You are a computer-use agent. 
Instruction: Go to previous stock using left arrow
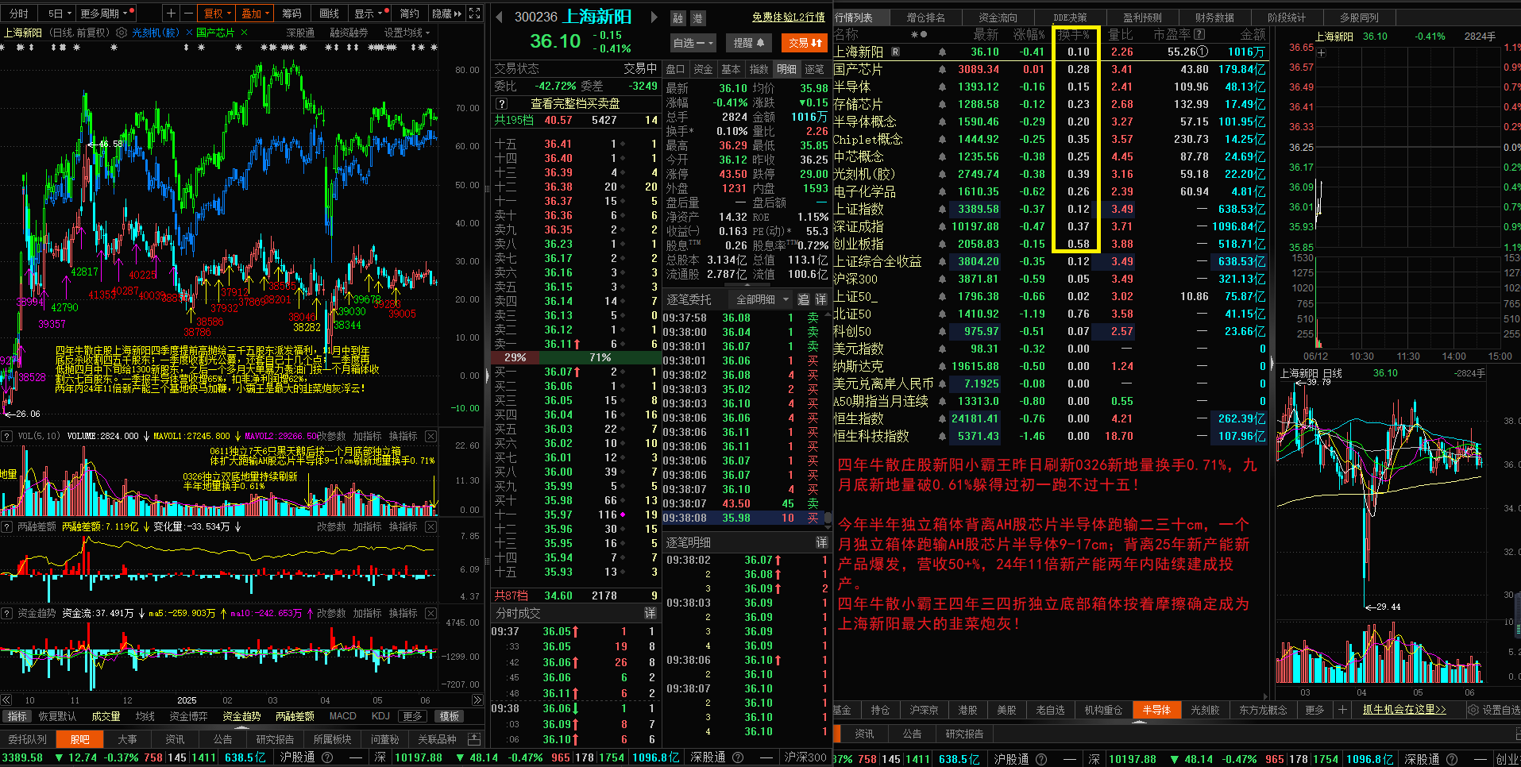click(x=498, y=17)
